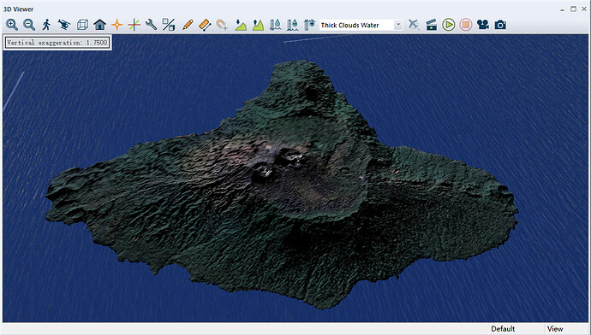Click the zoom out magnifier icon

29,25
